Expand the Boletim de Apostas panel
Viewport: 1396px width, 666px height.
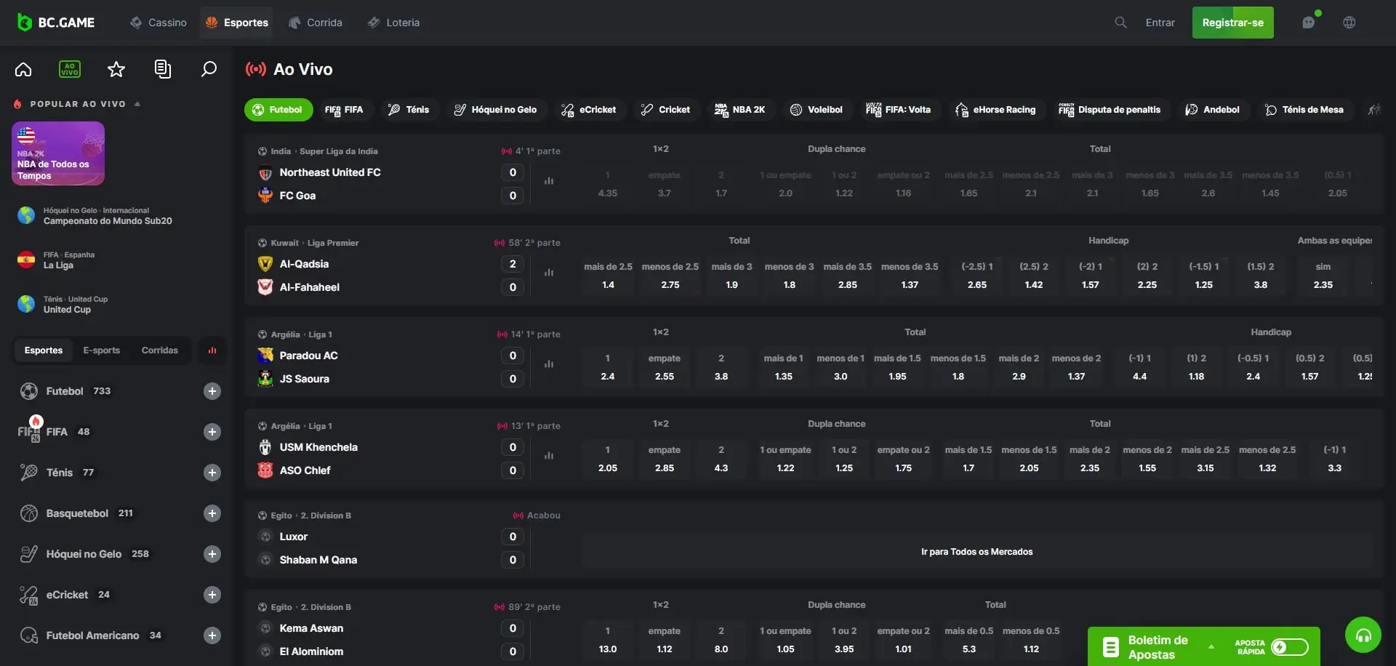pyautogui.click(x=1211, y=646)
